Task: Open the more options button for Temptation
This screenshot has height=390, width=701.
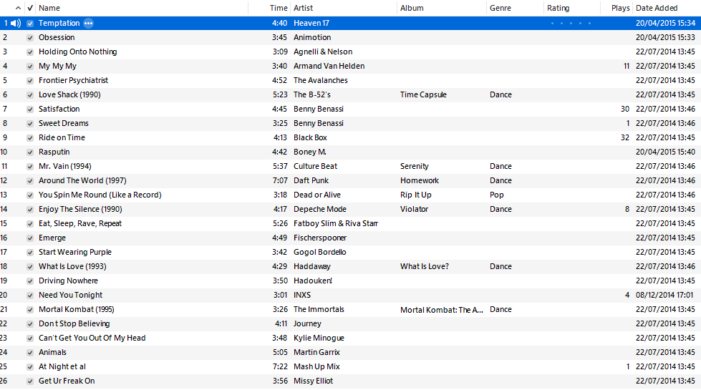Action: [x=89, y=23]
